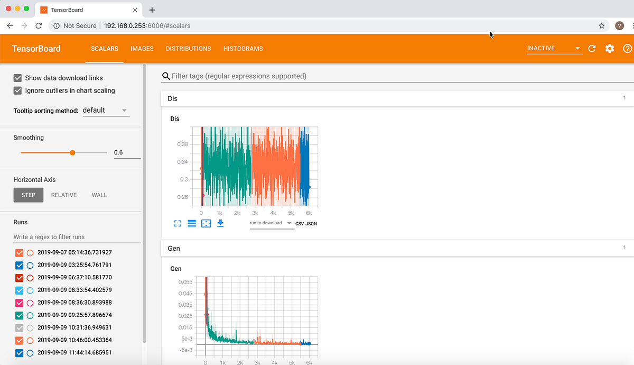Open help using the question mark icon
The width and height of the screenshot is (634, 365).
tap(628, 48)
